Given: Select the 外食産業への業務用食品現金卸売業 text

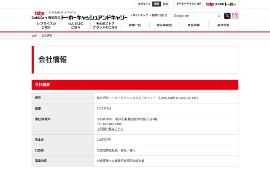Looking at the screenshot, I should (121, 161).
